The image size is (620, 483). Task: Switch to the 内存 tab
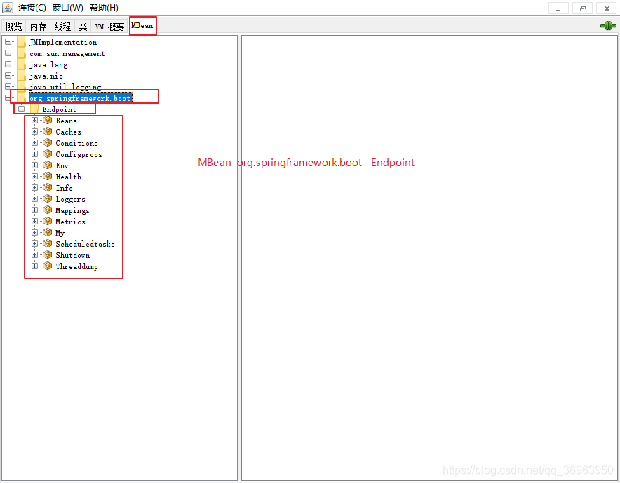(39, 27)
